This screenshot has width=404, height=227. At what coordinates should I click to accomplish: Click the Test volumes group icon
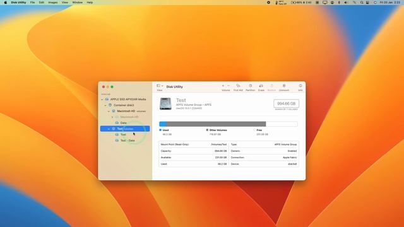[114, 129]
